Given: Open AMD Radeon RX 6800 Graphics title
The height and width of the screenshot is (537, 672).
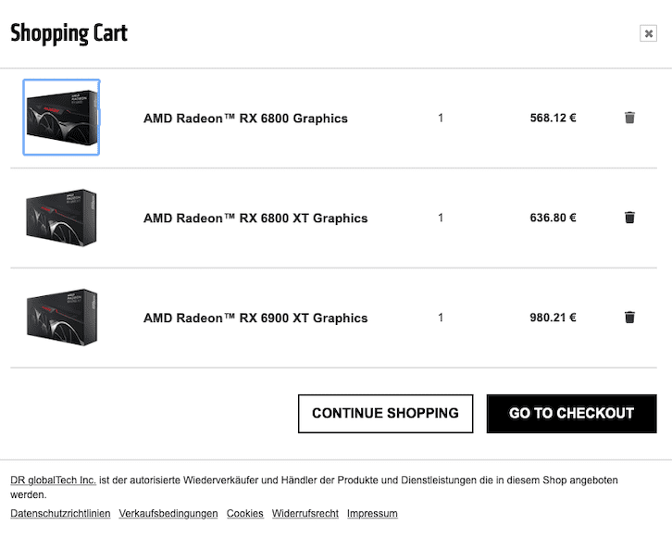Looking at the screenshot, I should point(245,119).
